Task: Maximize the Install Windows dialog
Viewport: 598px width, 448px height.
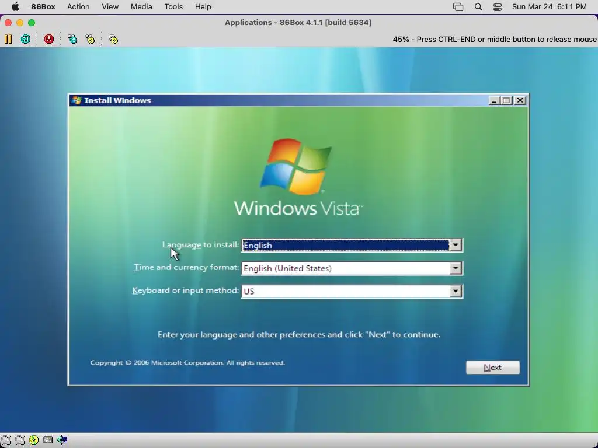Action: (506, 100)
